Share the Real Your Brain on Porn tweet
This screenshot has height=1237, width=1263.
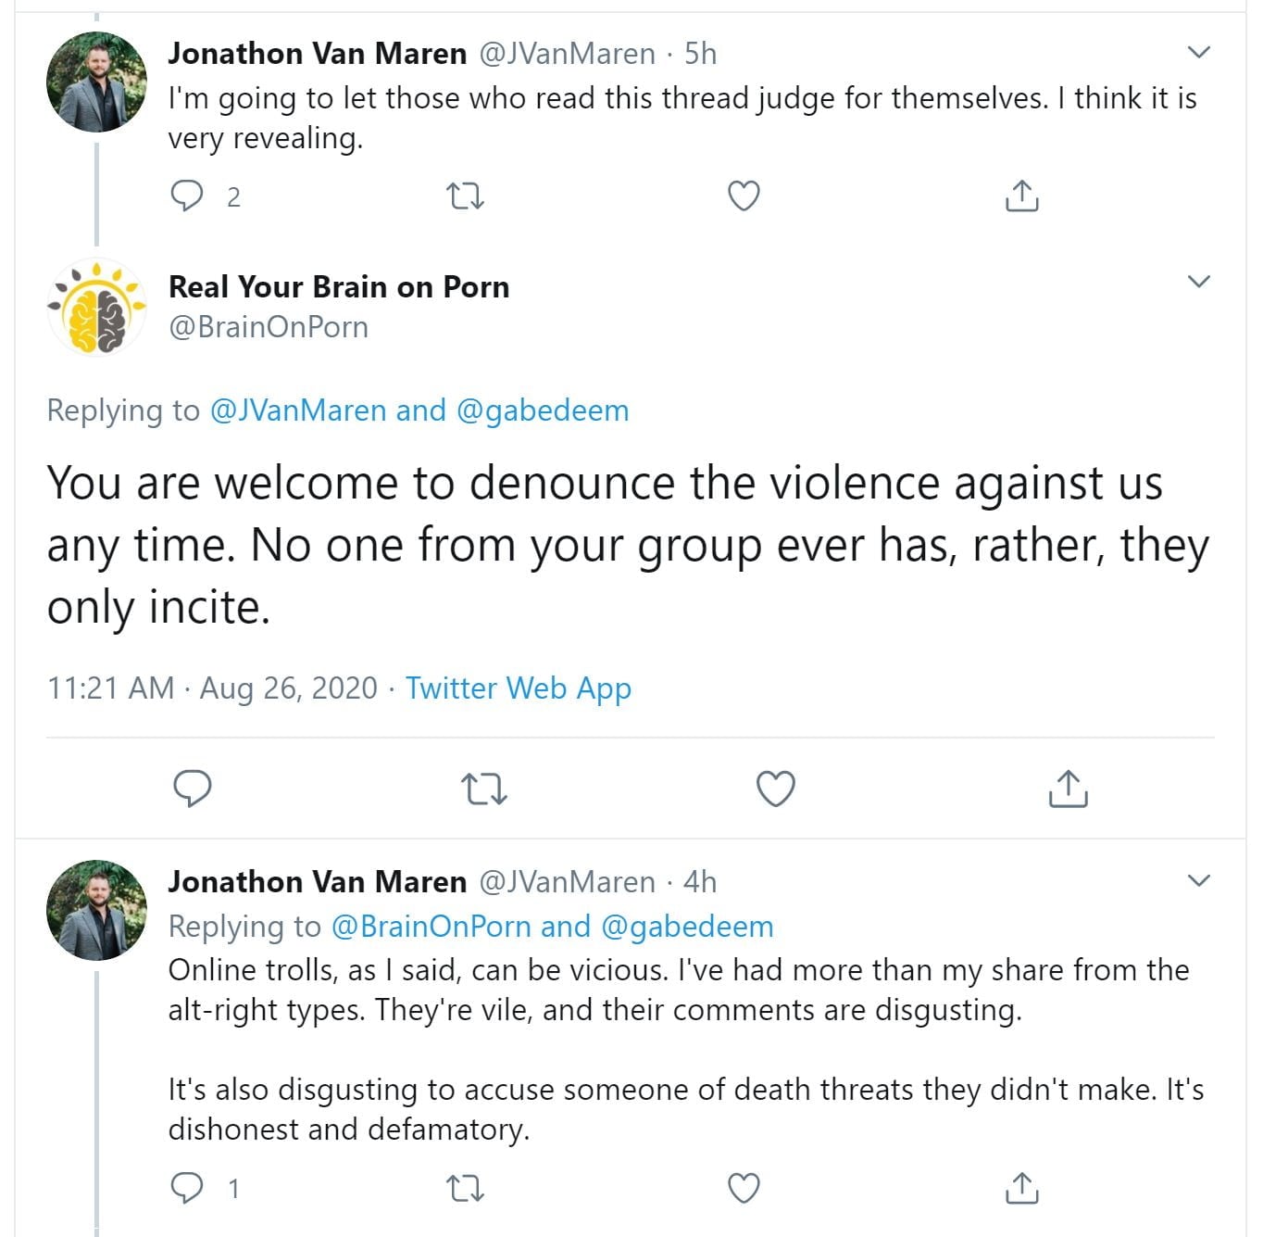tap(1068, 789)
